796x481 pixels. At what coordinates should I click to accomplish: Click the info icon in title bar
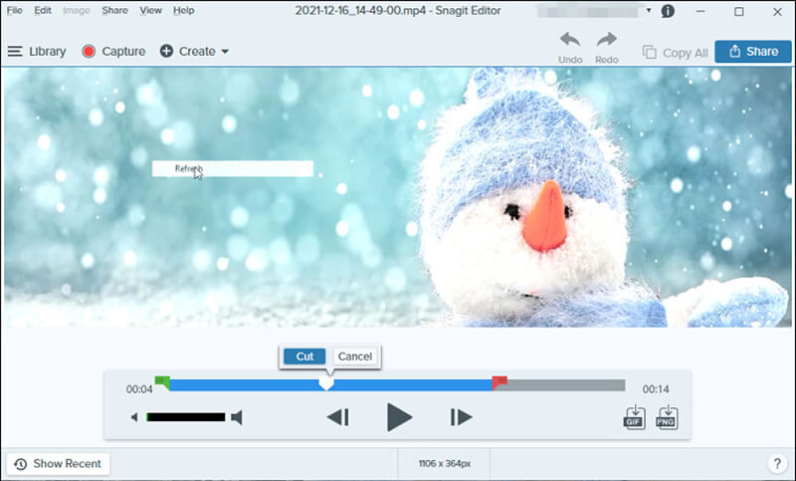[668, 11]
